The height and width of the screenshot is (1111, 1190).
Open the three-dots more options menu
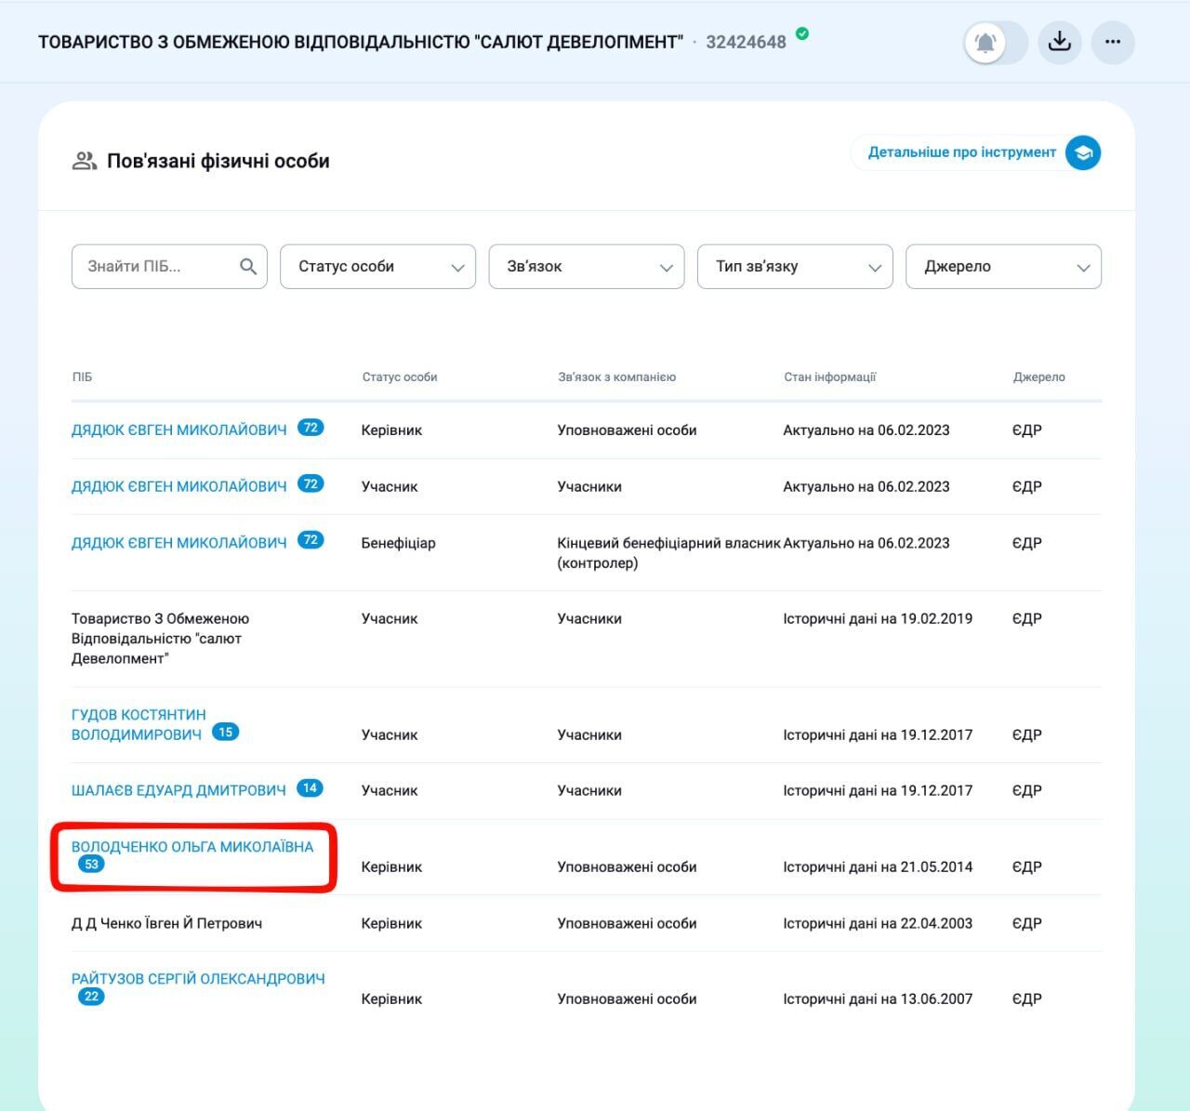(1113, 43)
